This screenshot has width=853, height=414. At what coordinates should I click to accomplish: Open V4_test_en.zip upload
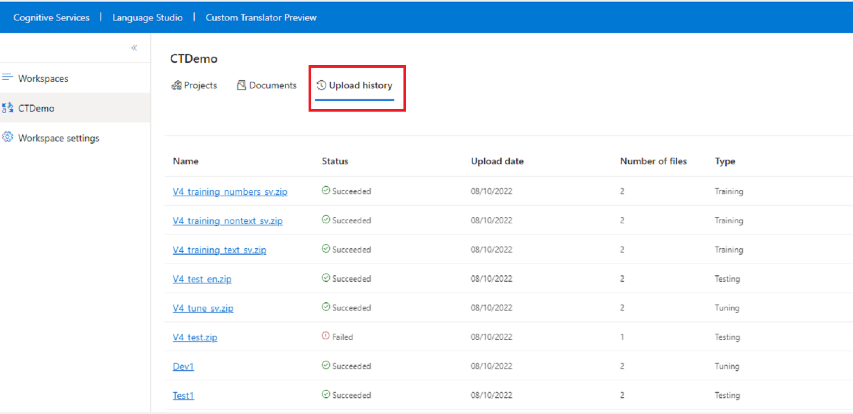tap(202, 279)
